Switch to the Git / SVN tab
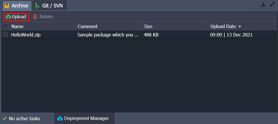The image size is (278, 124). 50,5
